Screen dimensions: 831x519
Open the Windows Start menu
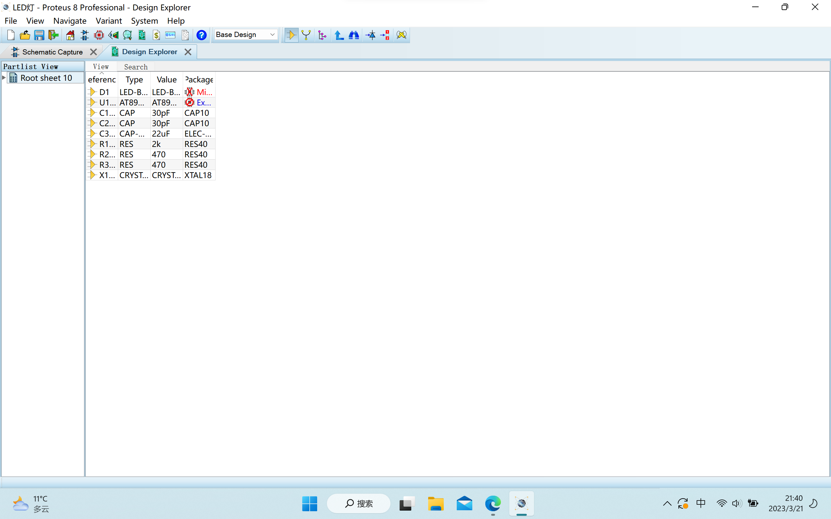click(x=309, y=503)
